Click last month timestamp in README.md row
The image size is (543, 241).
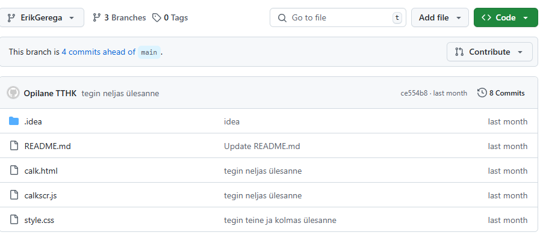[507, 146]
